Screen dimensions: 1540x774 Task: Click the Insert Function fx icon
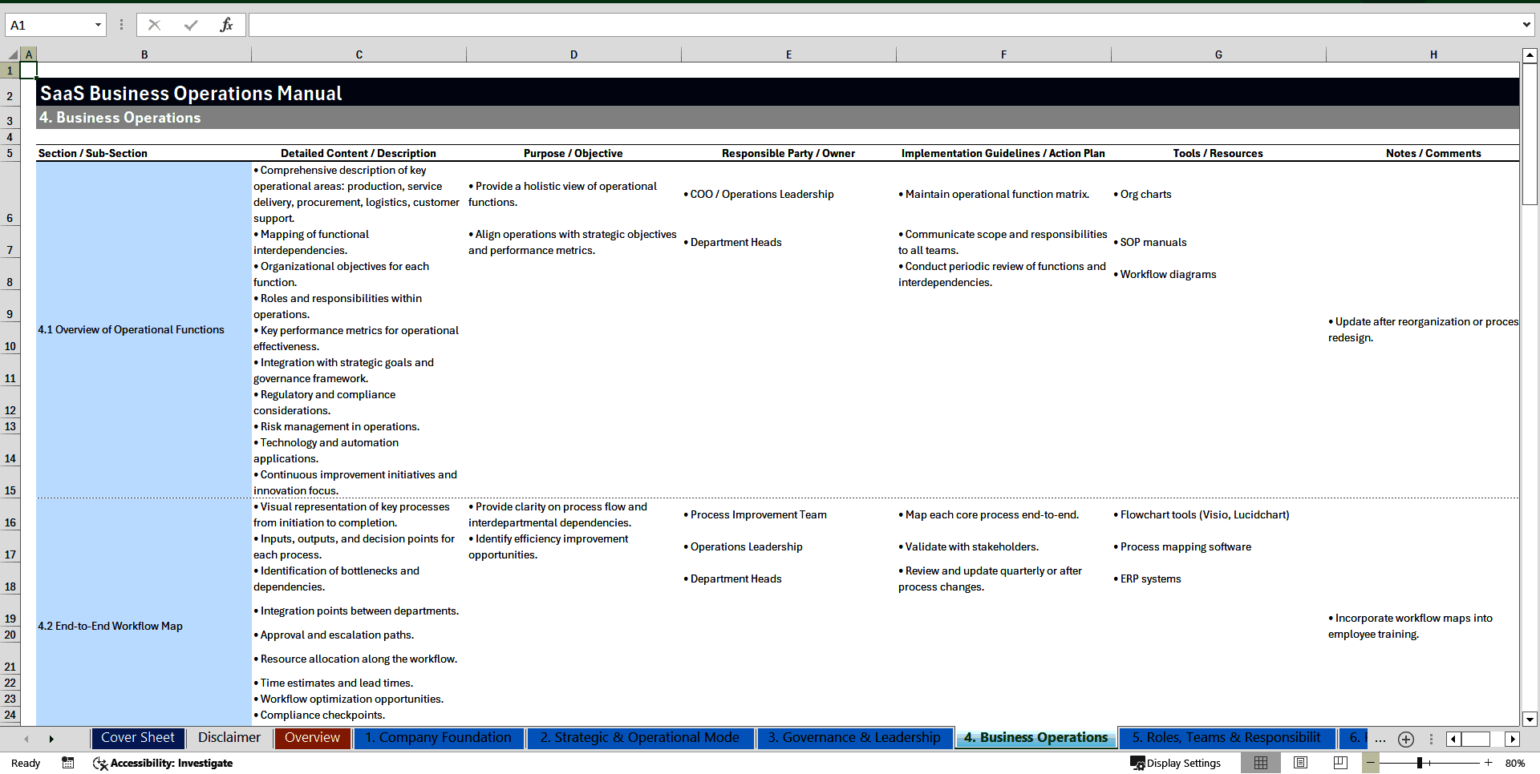coord(228,25)
